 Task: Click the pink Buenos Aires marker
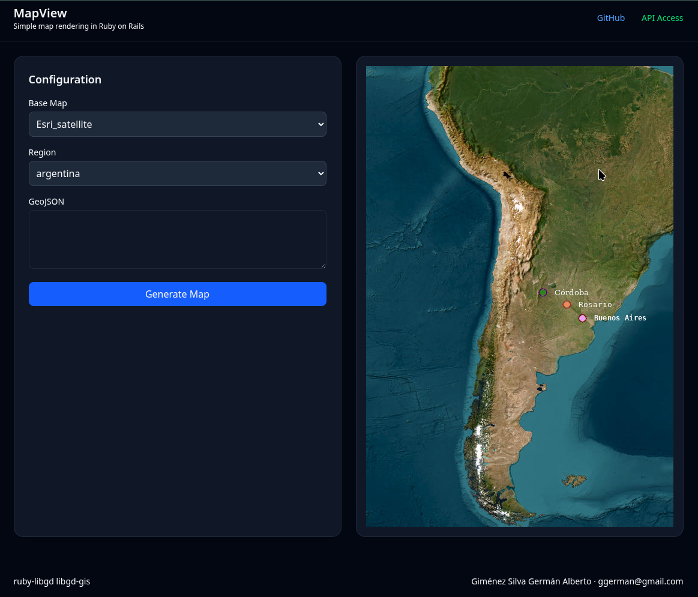[582, 318]
